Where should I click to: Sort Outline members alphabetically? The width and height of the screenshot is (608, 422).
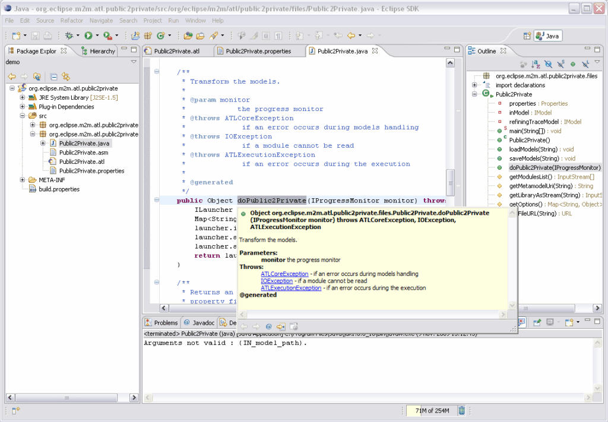coord(535,64)
